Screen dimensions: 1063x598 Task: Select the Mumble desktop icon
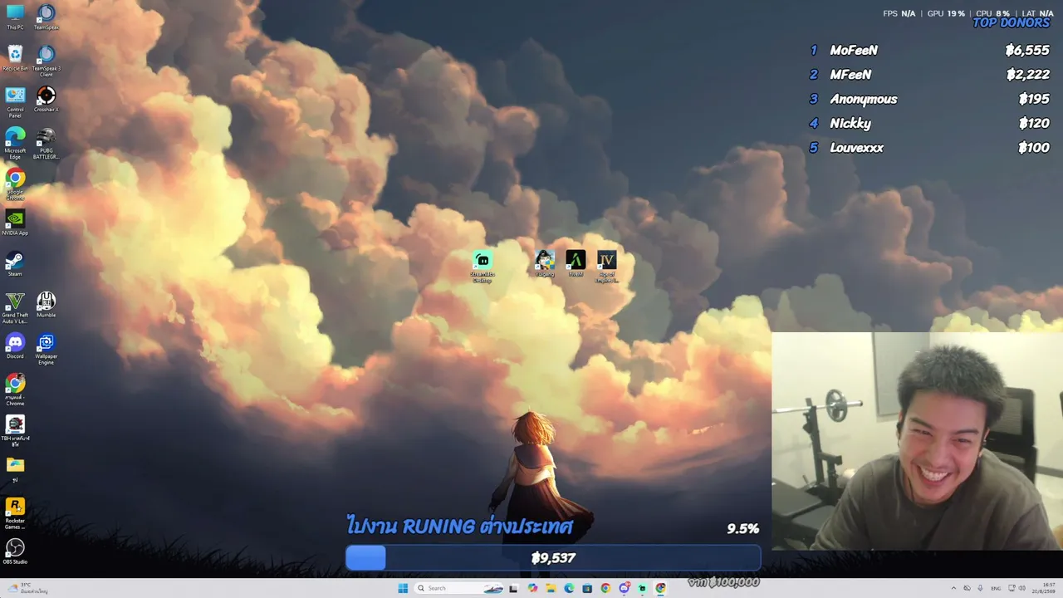pyautogui.click(x=47, y=305)
